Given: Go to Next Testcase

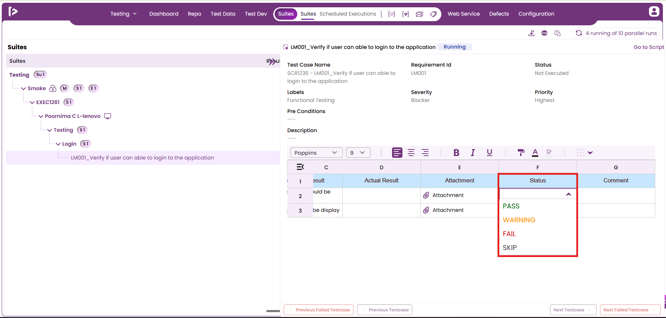Looking at the screenshot, I should [573, 310].
